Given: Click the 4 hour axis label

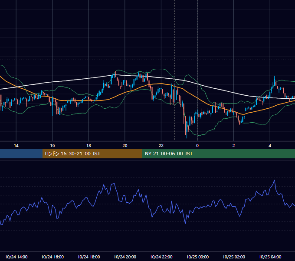Looking at the screenshot, I should coord(270,146).
